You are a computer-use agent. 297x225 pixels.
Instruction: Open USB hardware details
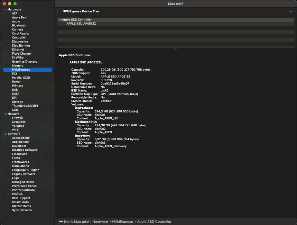[15, 110]
